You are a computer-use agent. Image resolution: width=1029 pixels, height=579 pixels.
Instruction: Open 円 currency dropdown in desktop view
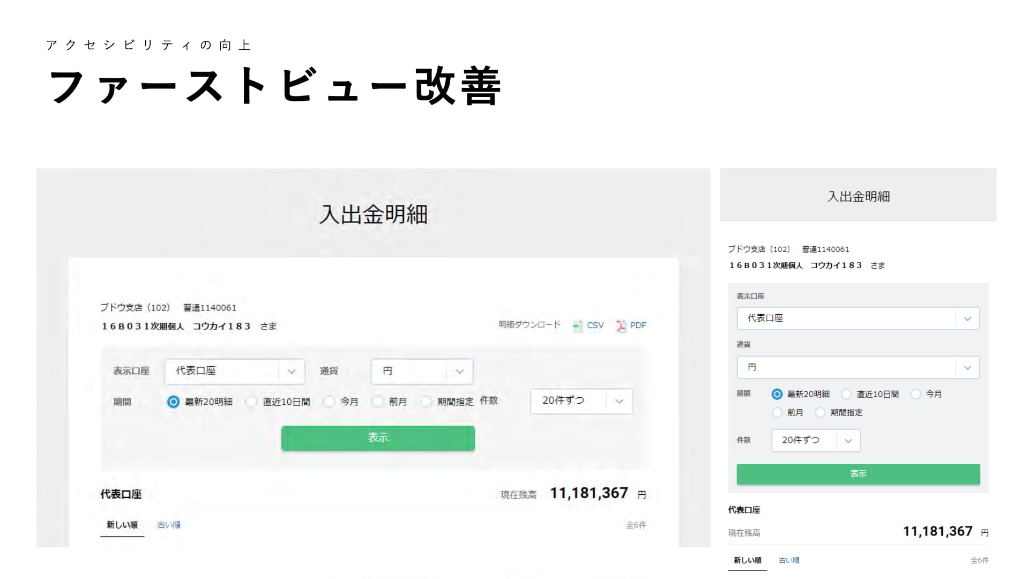[422, 371]
